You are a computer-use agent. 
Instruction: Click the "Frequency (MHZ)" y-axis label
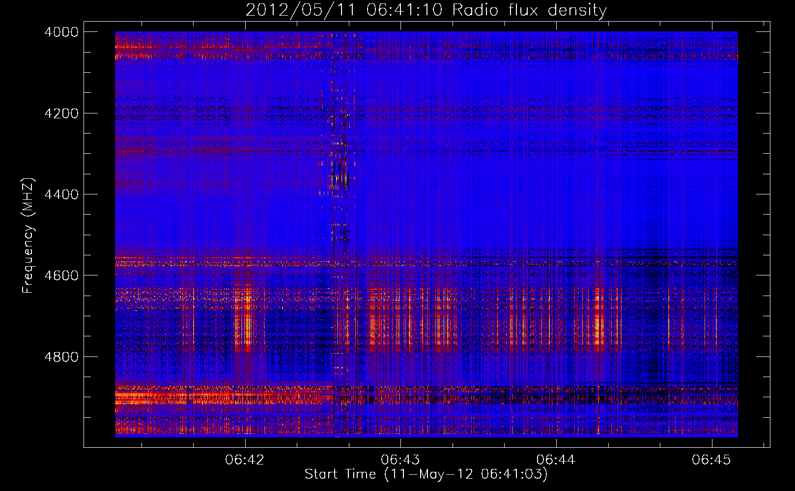[x=28, y=236]
